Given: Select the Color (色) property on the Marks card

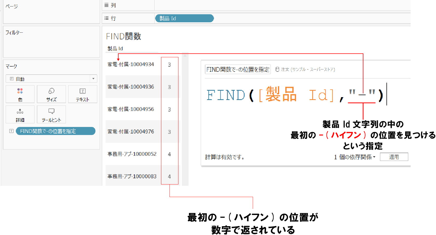Looking at the screenshot, I should pyautogui.click(x=20, y=94).
